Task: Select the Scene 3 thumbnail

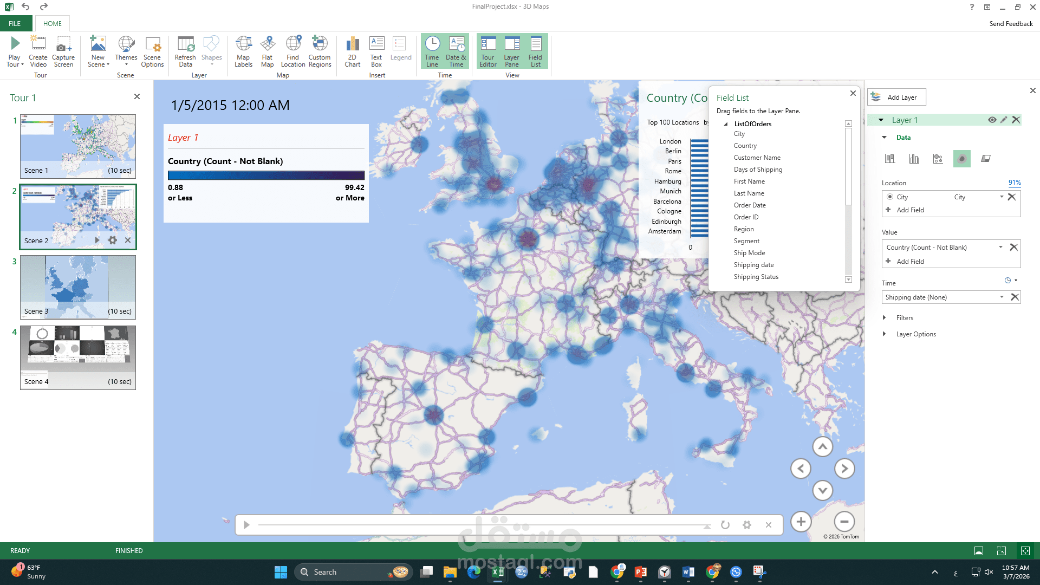Action: point(77,287)
